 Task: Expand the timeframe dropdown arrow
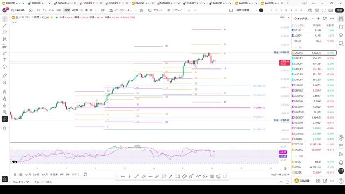(x=95, y=10)
